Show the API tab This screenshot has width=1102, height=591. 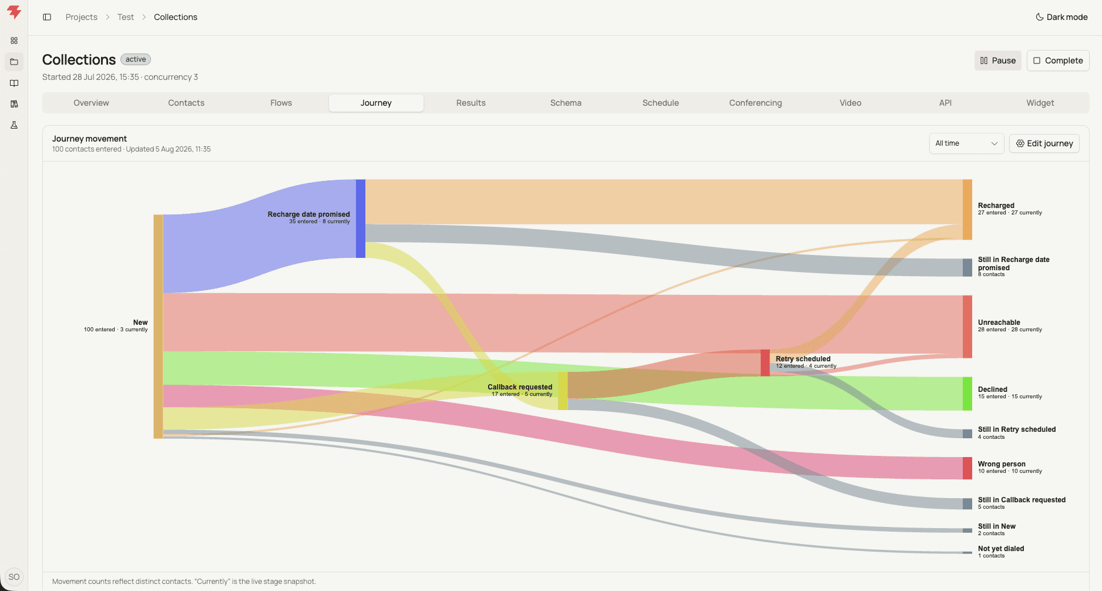click(x=945, y=103)
